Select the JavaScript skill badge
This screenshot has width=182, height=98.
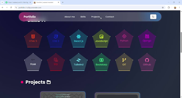tap(101, 39)
